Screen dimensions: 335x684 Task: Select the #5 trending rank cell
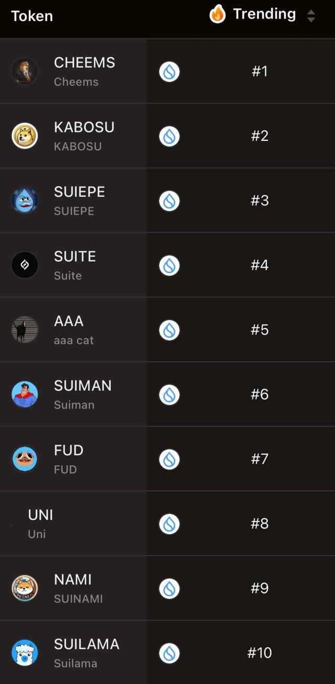pyautogui.click(x=260, y=330)
